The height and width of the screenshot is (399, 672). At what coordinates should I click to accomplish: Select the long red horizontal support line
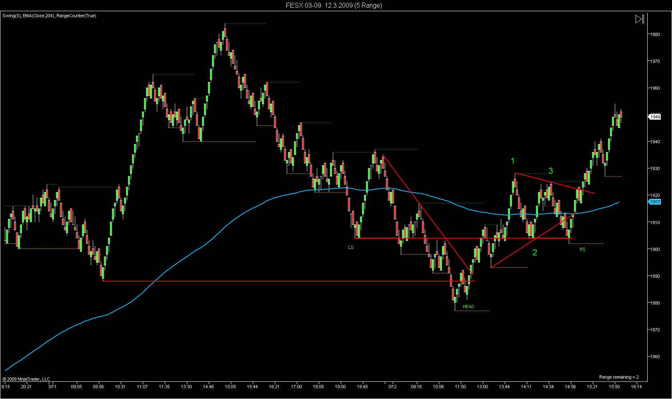289,281
